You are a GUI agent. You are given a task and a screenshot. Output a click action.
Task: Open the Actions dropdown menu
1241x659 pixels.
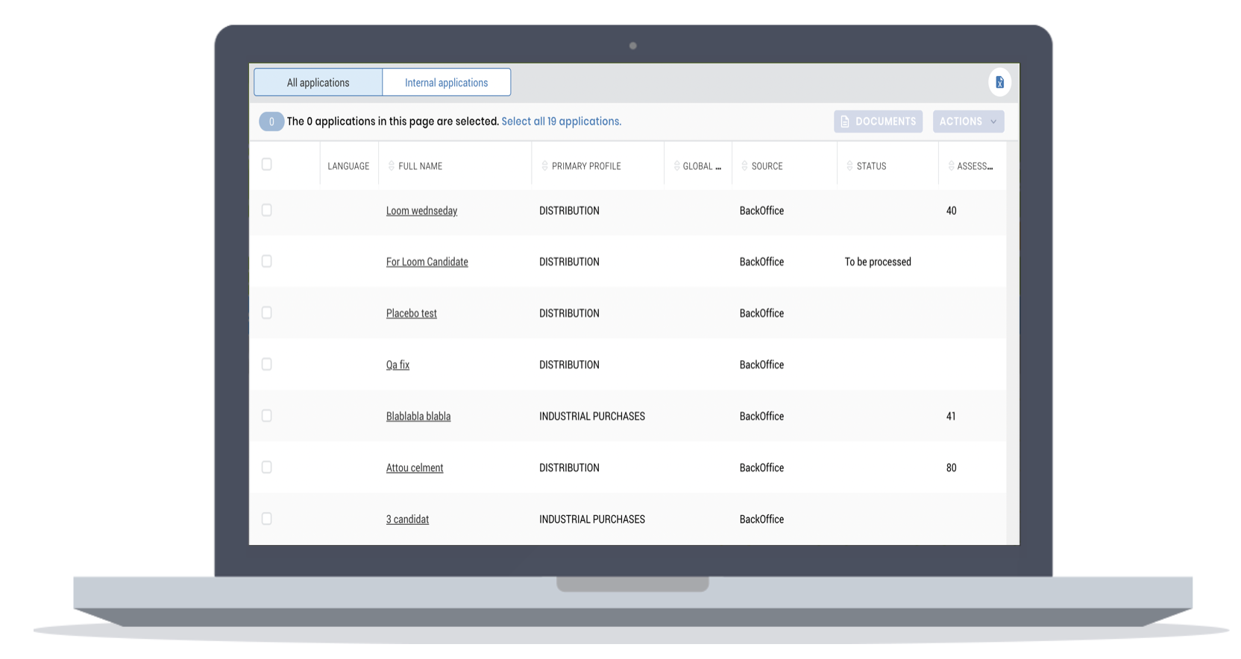click(967, 122)
